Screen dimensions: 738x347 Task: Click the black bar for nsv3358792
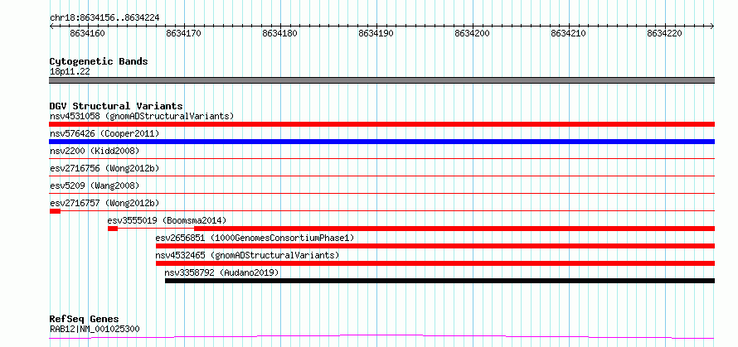click(439, 281)
